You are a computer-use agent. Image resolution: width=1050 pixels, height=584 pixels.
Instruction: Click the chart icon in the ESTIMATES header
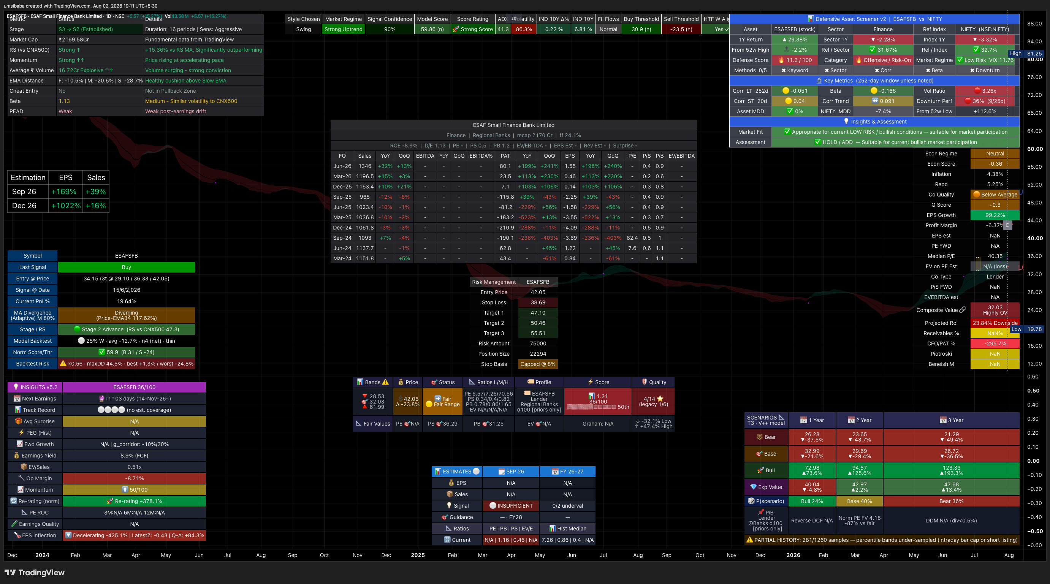438,472
